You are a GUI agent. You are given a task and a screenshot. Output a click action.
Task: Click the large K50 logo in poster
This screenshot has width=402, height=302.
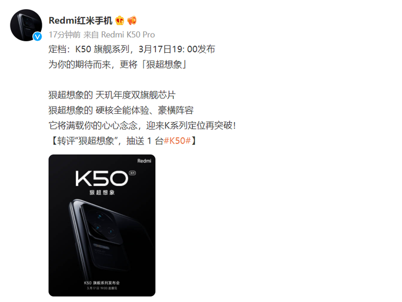coord(101,178)
